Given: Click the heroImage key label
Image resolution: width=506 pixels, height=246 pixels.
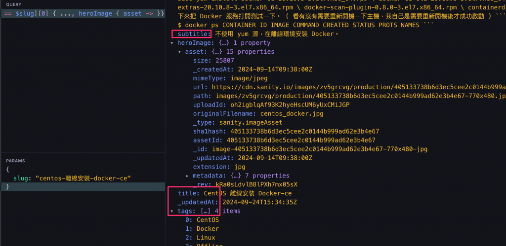Looking at the screenshot, I should [196, 43].
